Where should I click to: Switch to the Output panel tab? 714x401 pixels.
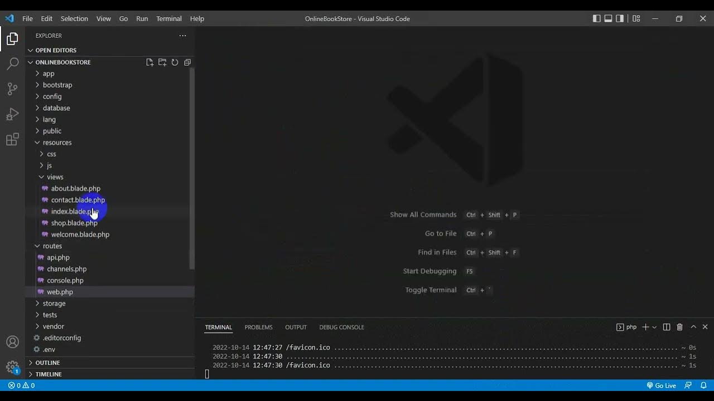click(x=296, y=327)
